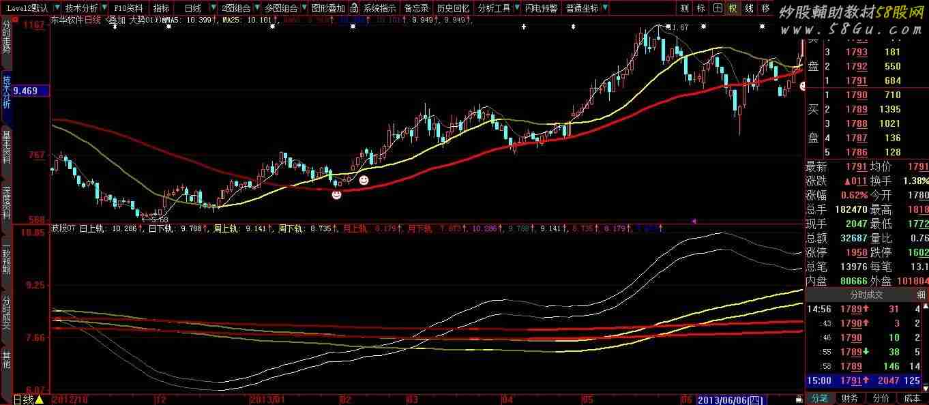The width and height of the screenshot is (929, 405).
Task: Open the 季度资料 side tab
Action: [6, 202]
